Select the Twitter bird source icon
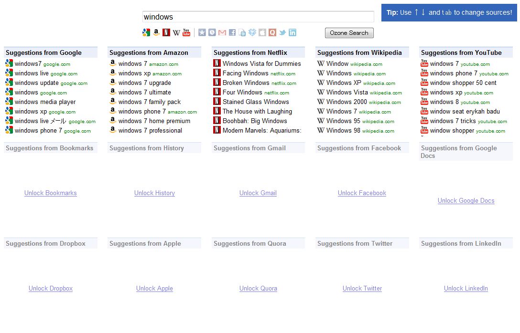520x333 pixels. click(x=282, y=32)
